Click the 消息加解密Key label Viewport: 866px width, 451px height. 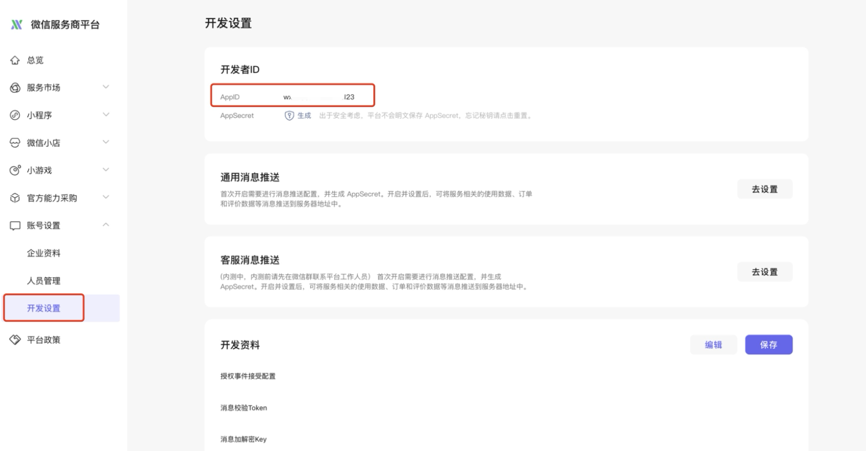[244, 440]
